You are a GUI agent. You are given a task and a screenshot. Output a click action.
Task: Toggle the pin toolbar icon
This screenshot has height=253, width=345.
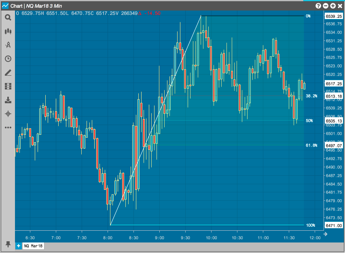tap(8, 244)
